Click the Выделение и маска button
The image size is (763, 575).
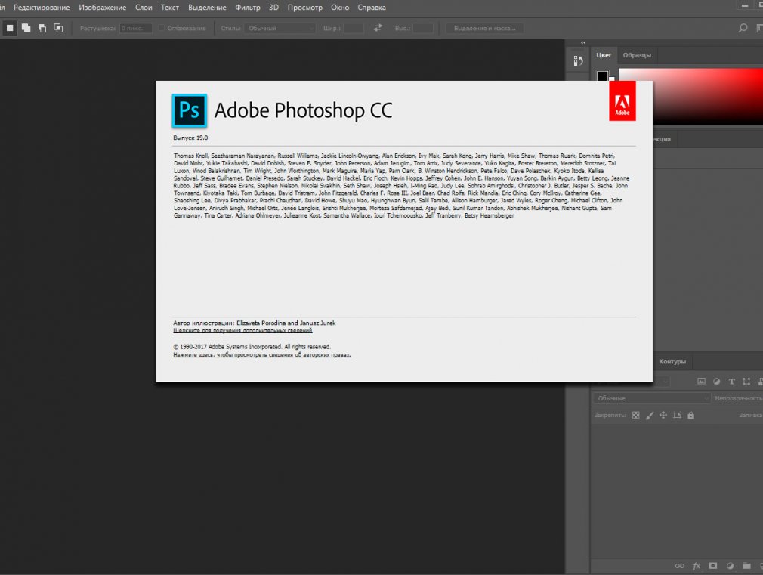(x=485, y=28)
